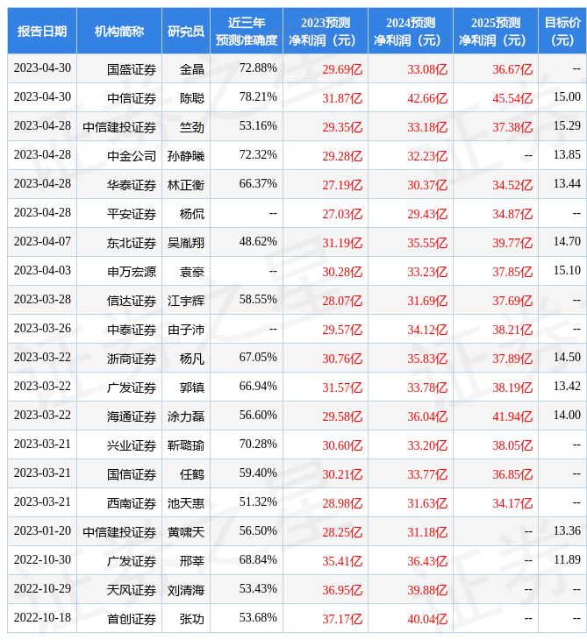Click target price 15.10

tap(567, 271)
